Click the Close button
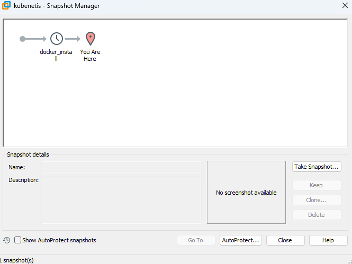This screenshot has width=352, height=264. click(285, 240)
